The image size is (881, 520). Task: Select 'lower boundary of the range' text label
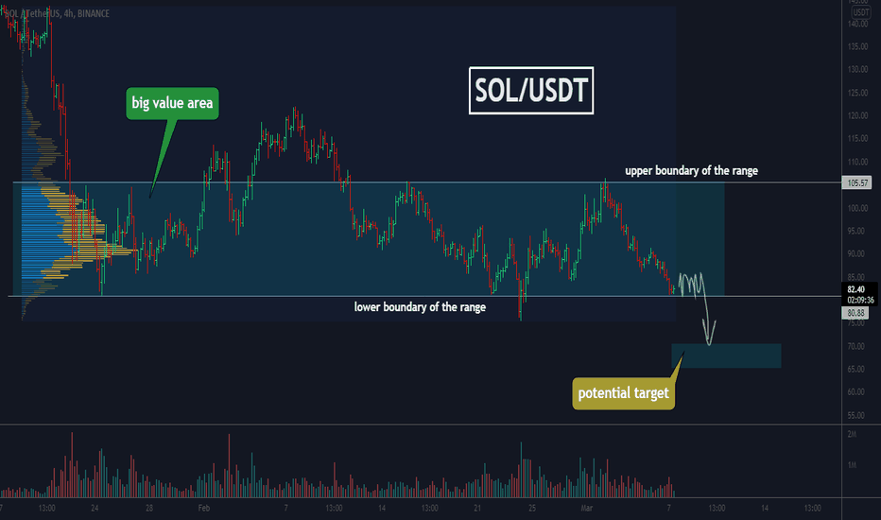[420, 307]
